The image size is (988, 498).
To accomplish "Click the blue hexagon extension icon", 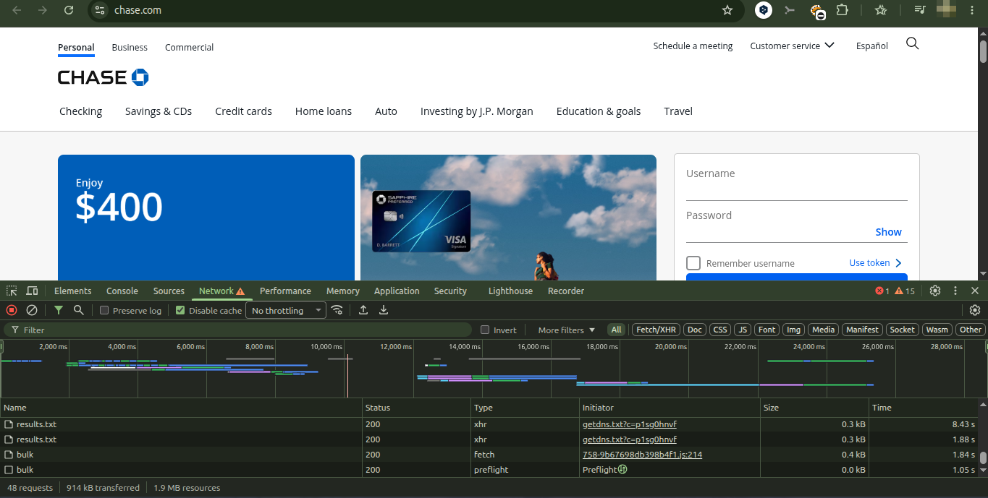I will click(764, 10).
